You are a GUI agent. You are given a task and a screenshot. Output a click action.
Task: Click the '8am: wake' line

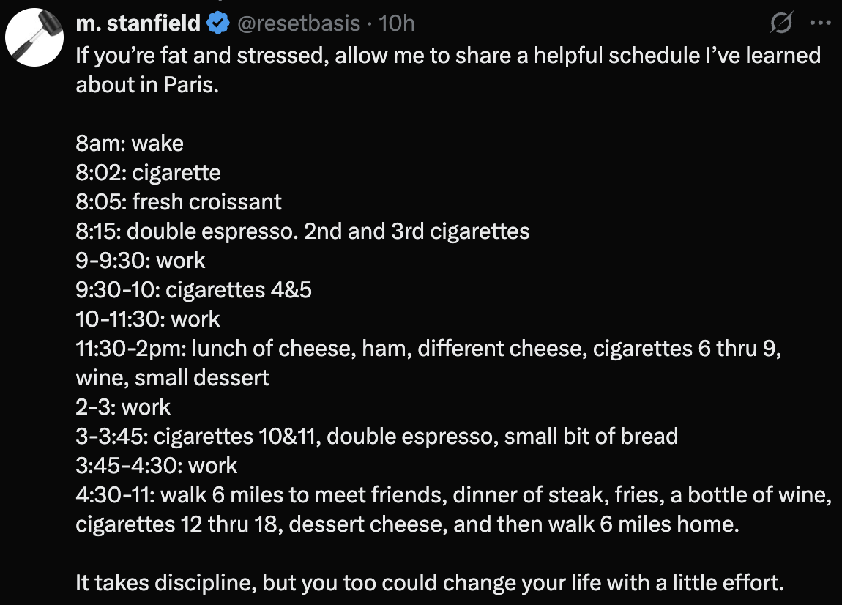[x=130, y=143]
